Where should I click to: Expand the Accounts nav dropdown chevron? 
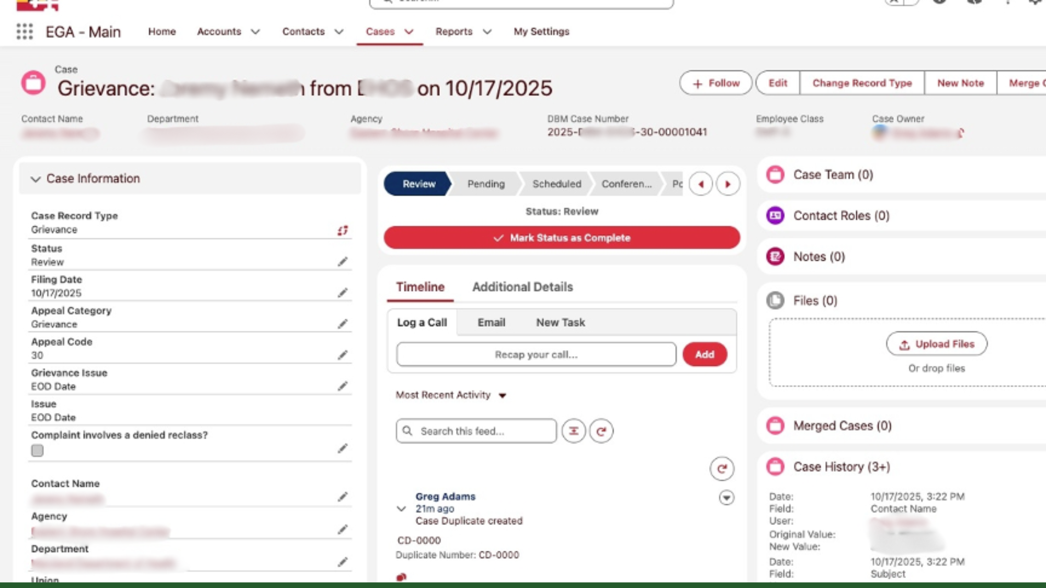255,32
